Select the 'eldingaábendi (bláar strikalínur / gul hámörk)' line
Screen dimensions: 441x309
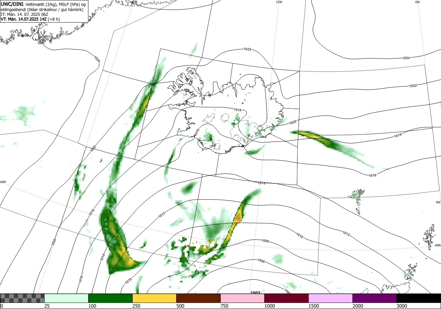[42, 9]
